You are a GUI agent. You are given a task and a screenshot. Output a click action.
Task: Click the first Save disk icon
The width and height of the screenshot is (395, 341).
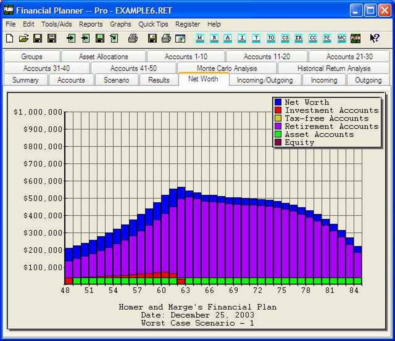pyautogui.click(x=38, y=38)
